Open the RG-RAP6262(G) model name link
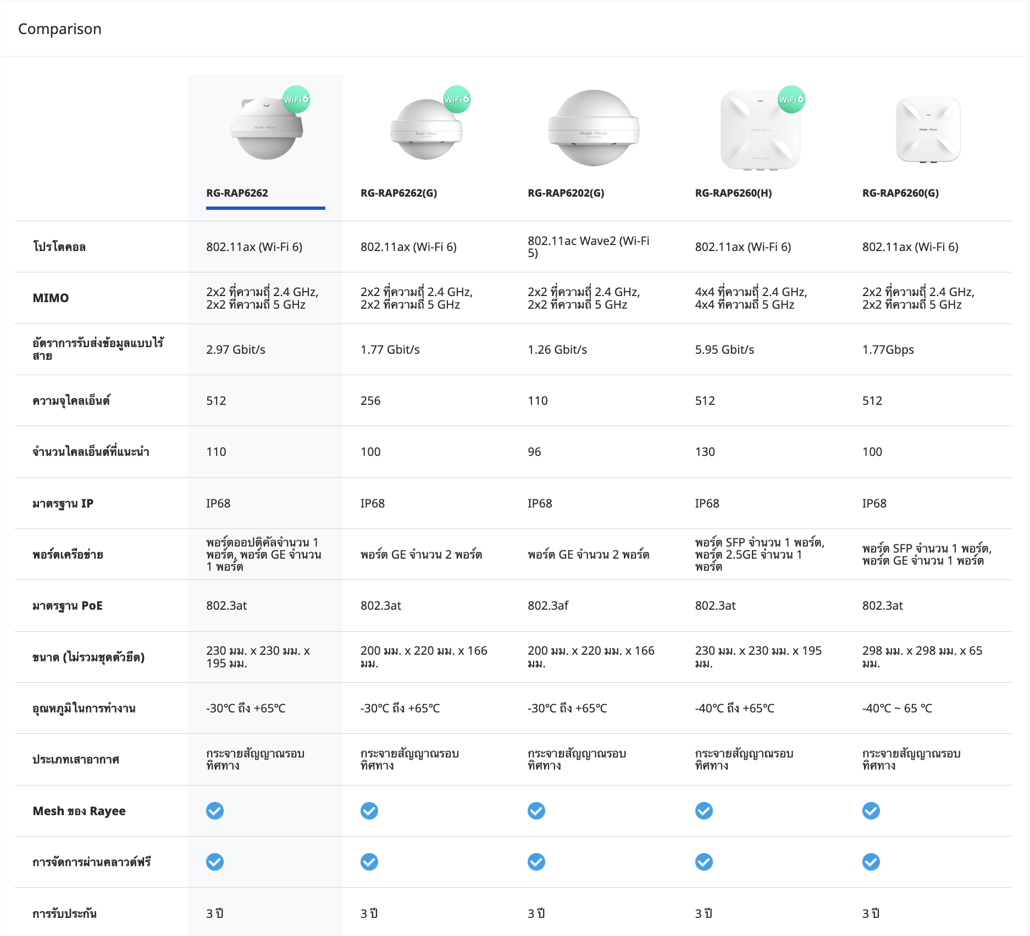Viewport: 1030px width, 936px height. tap(398, 193)
